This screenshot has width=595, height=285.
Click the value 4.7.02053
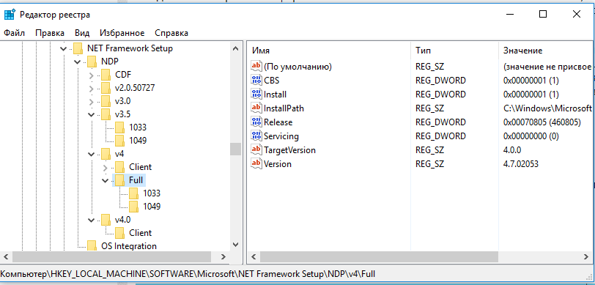[x=520, y=164]
